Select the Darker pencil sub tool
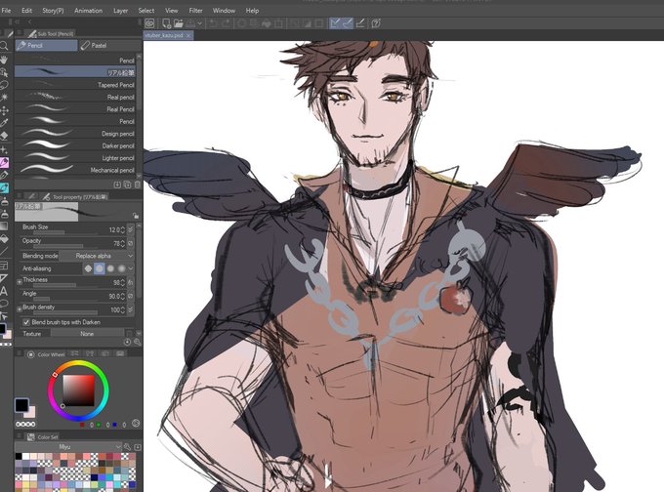This screenshot has width=664, height=492. [x=75, y=145]
